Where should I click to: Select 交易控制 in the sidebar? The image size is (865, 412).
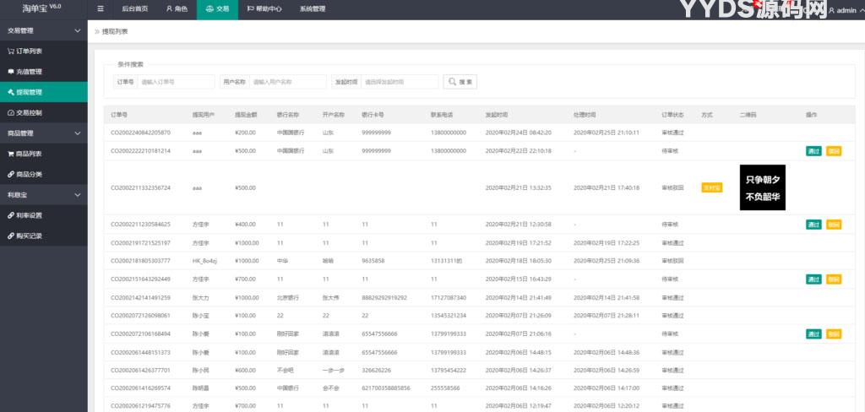point(30,112)
